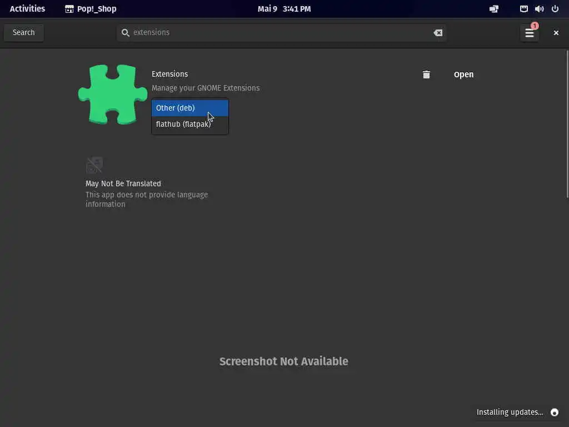Image resolution: width=569 pixels, height=427 pixels.
Task: Open the power menu icon
Action: (x=555, y=9)
